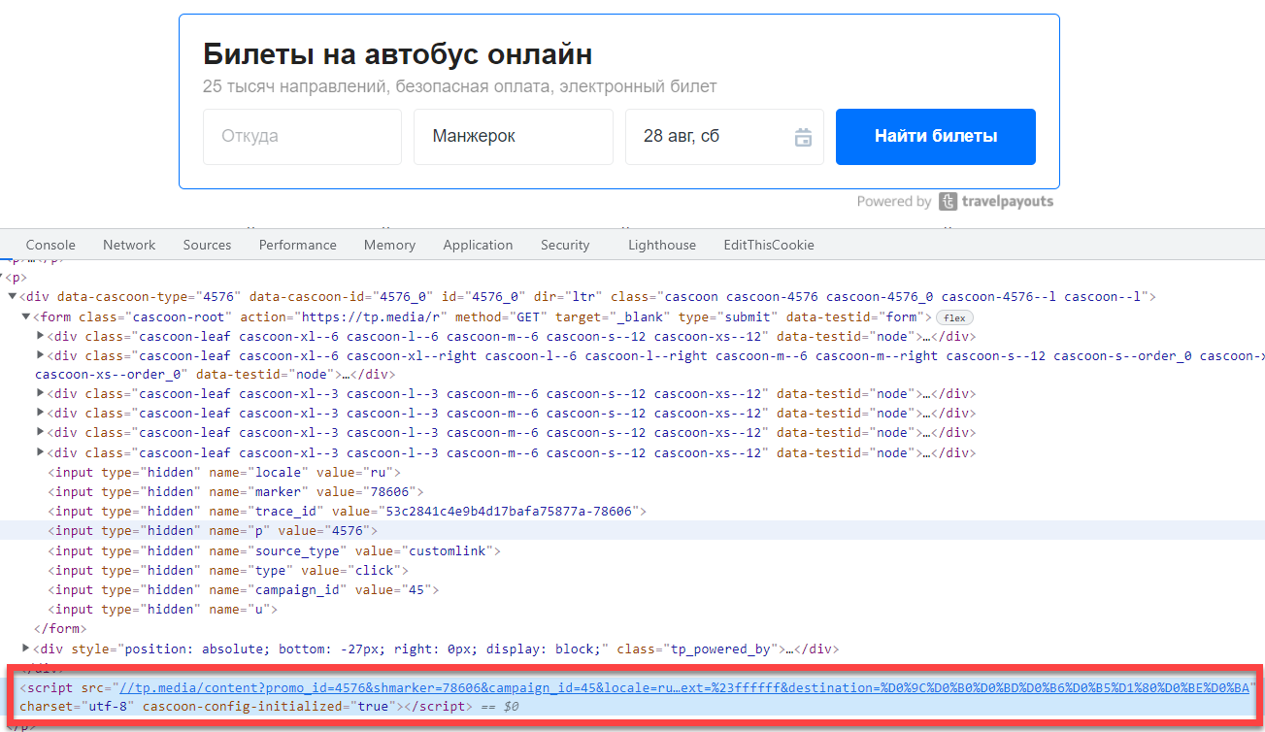Select the hidden input with value 4576
Screen dimensions: 1265x732
(213, 530)
